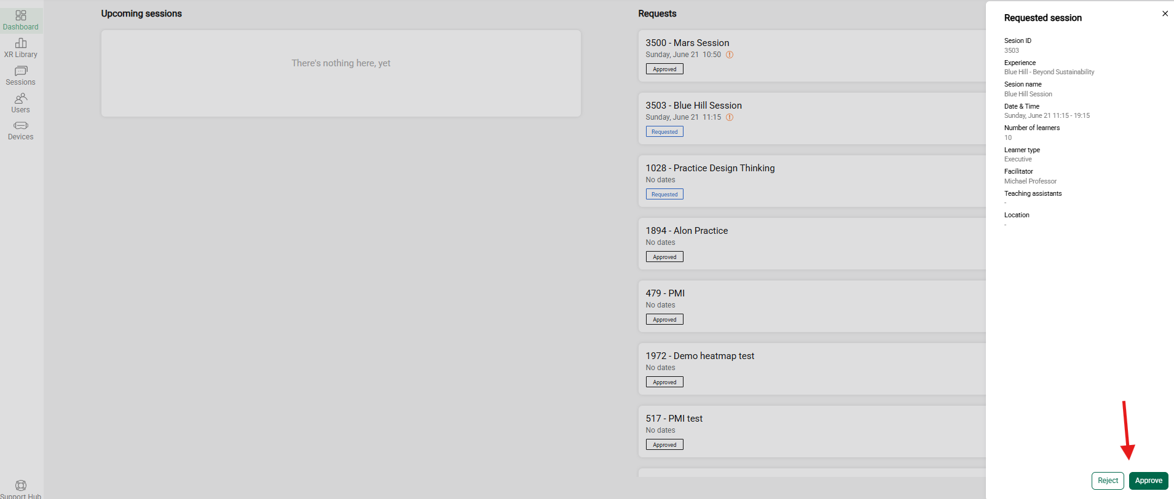Viewport: 1174px width, 499px height.
Task: Click Approved badge under Mars Session
Action: (x=664, y=69)
